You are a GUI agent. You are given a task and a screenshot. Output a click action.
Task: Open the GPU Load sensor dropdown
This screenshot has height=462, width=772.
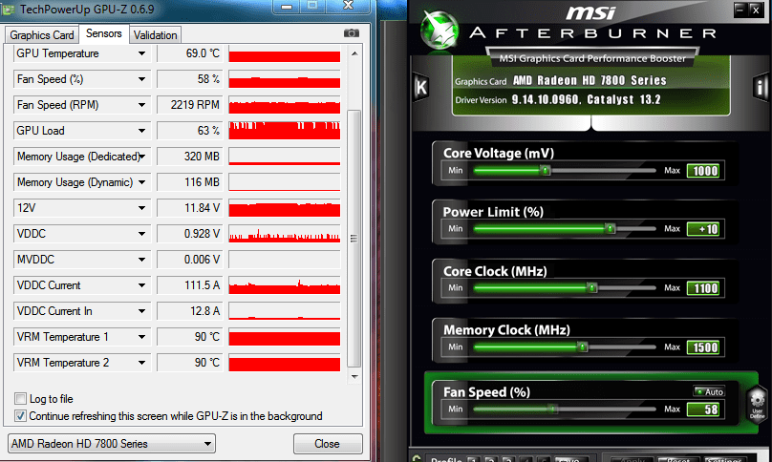click(141, 131)
